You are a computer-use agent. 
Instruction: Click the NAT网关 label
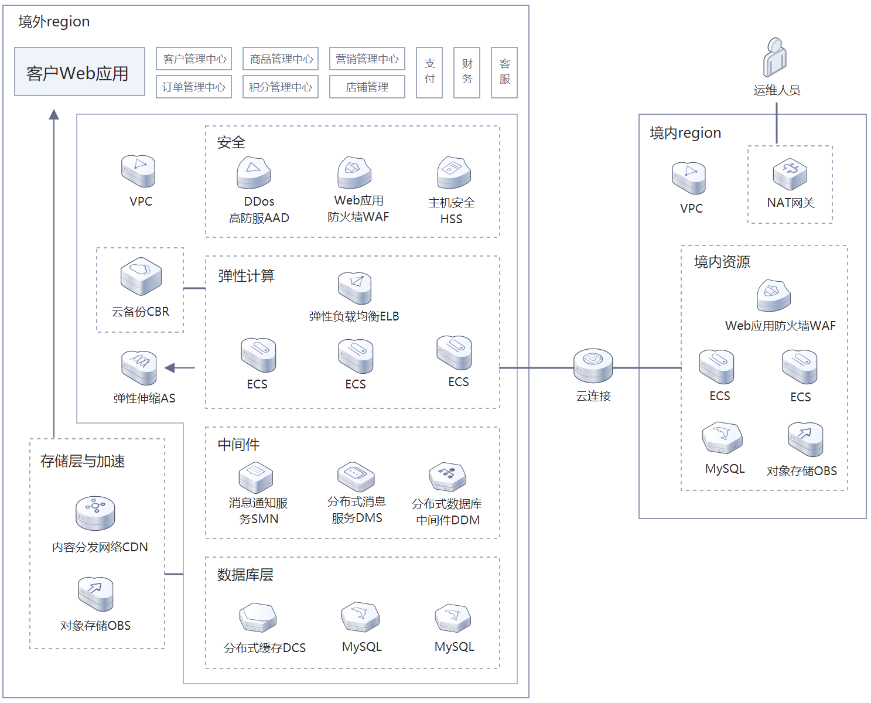pyautogui.click(x=791, y=203)
